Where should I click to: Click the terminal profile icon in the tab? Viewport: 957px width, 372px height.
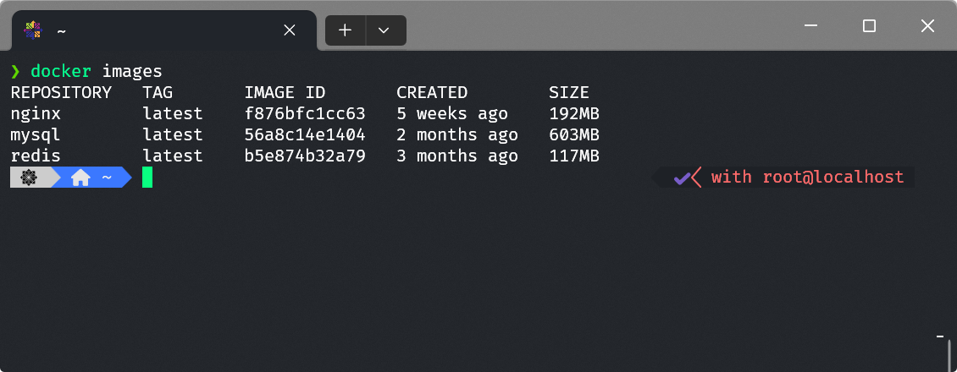(33, 30)
